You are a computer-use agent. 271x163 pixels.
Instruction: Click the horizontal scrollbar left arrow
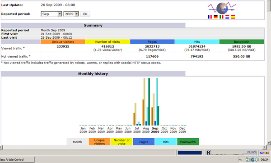click(x=1, y=147)
